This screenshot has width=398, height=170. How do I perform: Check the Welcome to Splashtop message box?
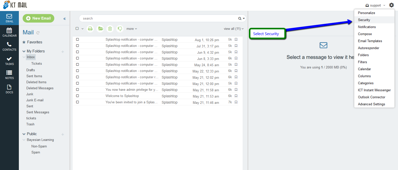point(77,96)
